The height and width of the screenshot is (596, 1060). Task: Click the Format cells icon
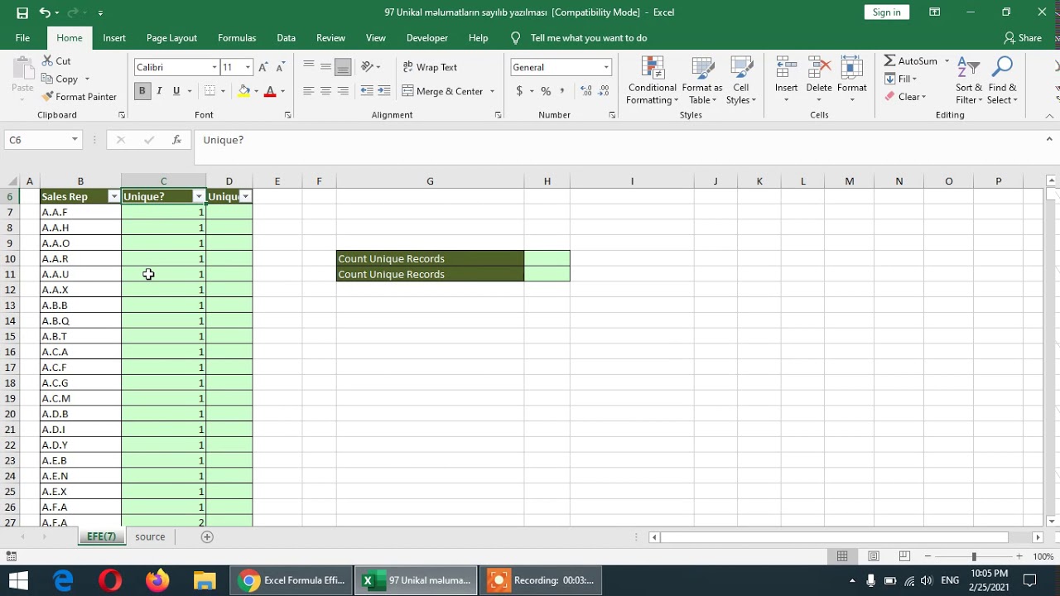(x=851, y=68)
